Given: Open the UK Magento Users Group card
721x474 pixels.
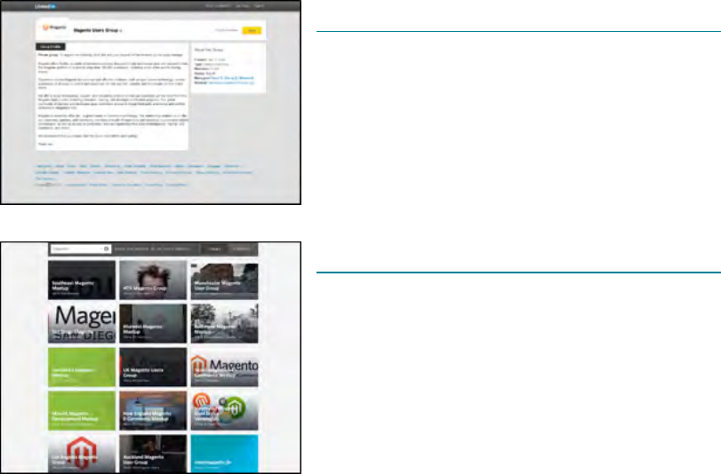Looking at the screenshot, I should pyautogui.click(x=153, y=367).
